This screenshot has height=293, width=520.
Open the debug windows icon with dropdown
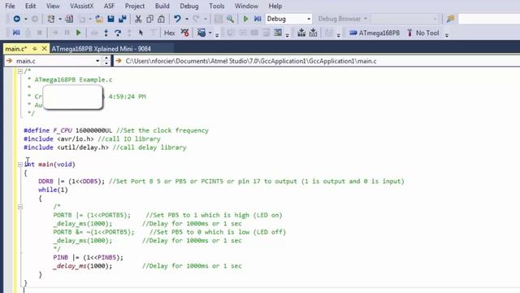click(201, 33)
